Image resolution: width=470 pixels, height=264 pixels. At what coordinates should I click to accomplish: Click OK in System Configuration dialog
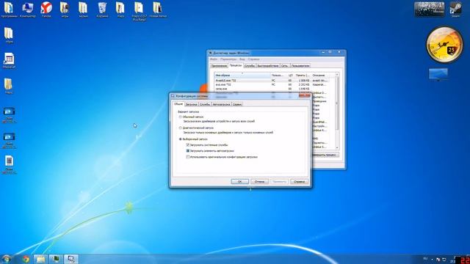pyautogui.click(x=240, y=182)
